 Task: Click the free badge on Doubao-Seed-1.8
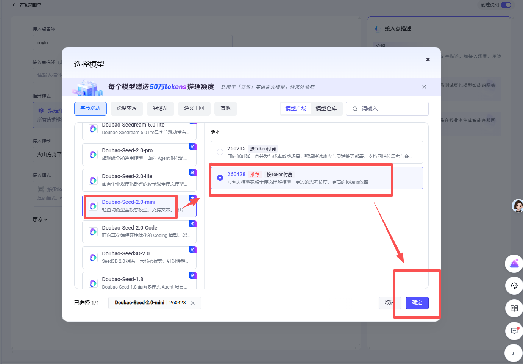pos(193,275)
